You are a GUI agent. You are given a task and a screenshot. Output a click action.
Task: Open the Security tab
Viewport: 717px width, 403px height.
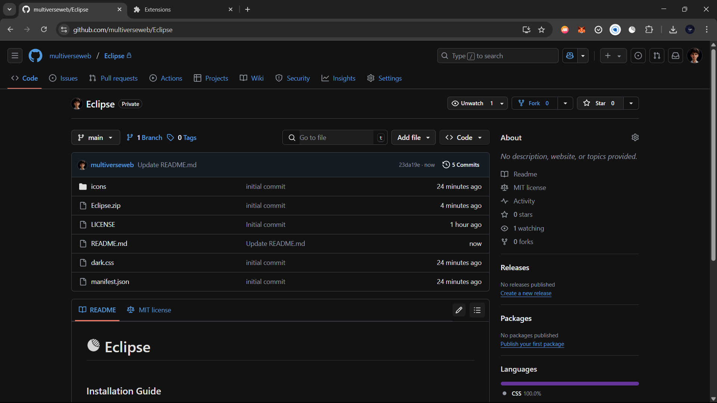coord(293,78)
